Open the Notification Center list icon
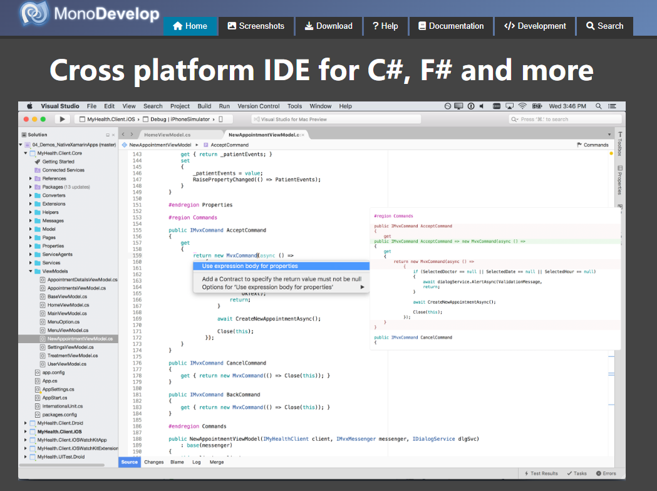Viewport: 657px width, 491px height. coord(612,106)
